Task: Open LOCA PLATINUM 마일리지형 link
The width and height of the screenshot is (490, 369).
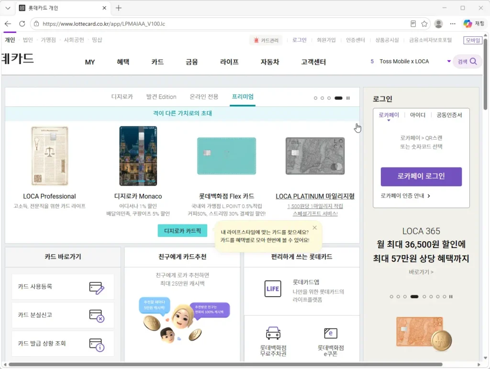Action: click(315, 196)
